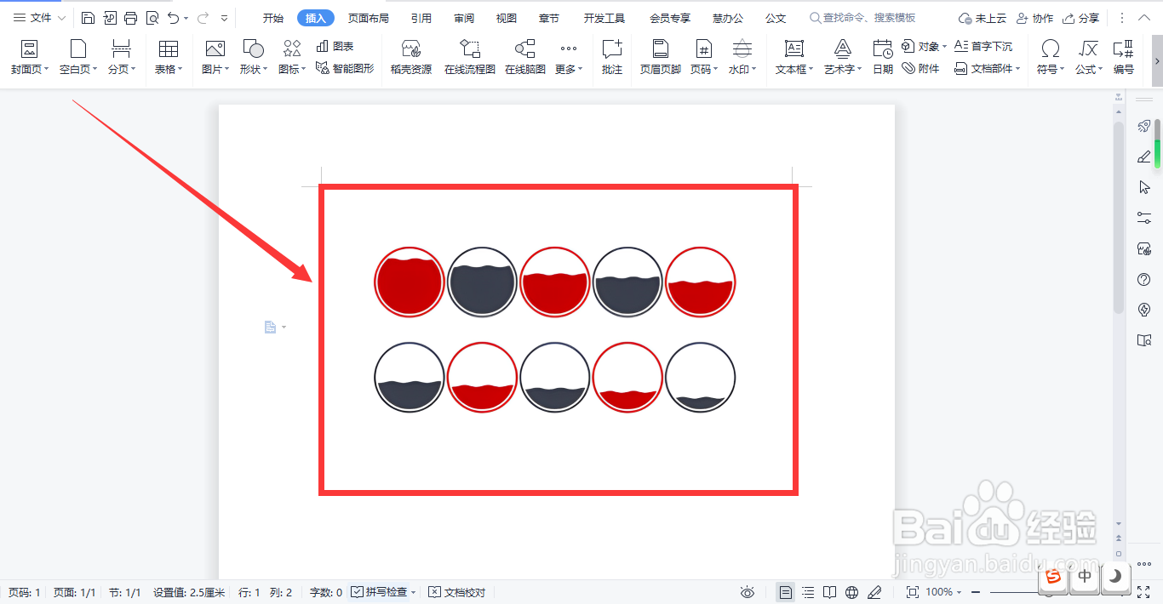Open 更多 more insert options
The height and width of the screenshot is (604, 1163).
pyautogui.click(x=569, y=58)
